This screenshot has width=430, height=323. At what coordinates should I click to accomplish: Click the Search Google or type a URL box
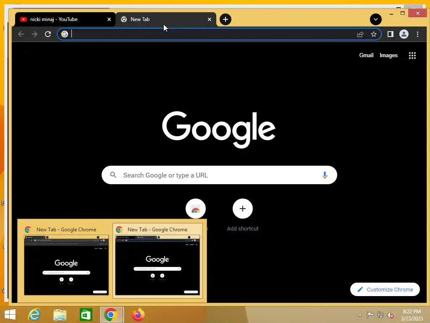[x=219, y=175]
